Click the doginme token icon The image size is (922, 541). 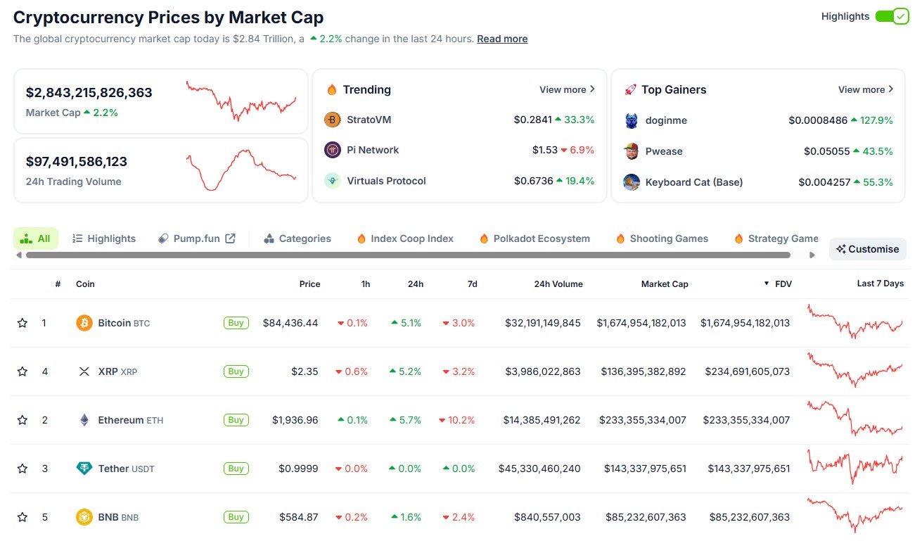tap(632, 120)
